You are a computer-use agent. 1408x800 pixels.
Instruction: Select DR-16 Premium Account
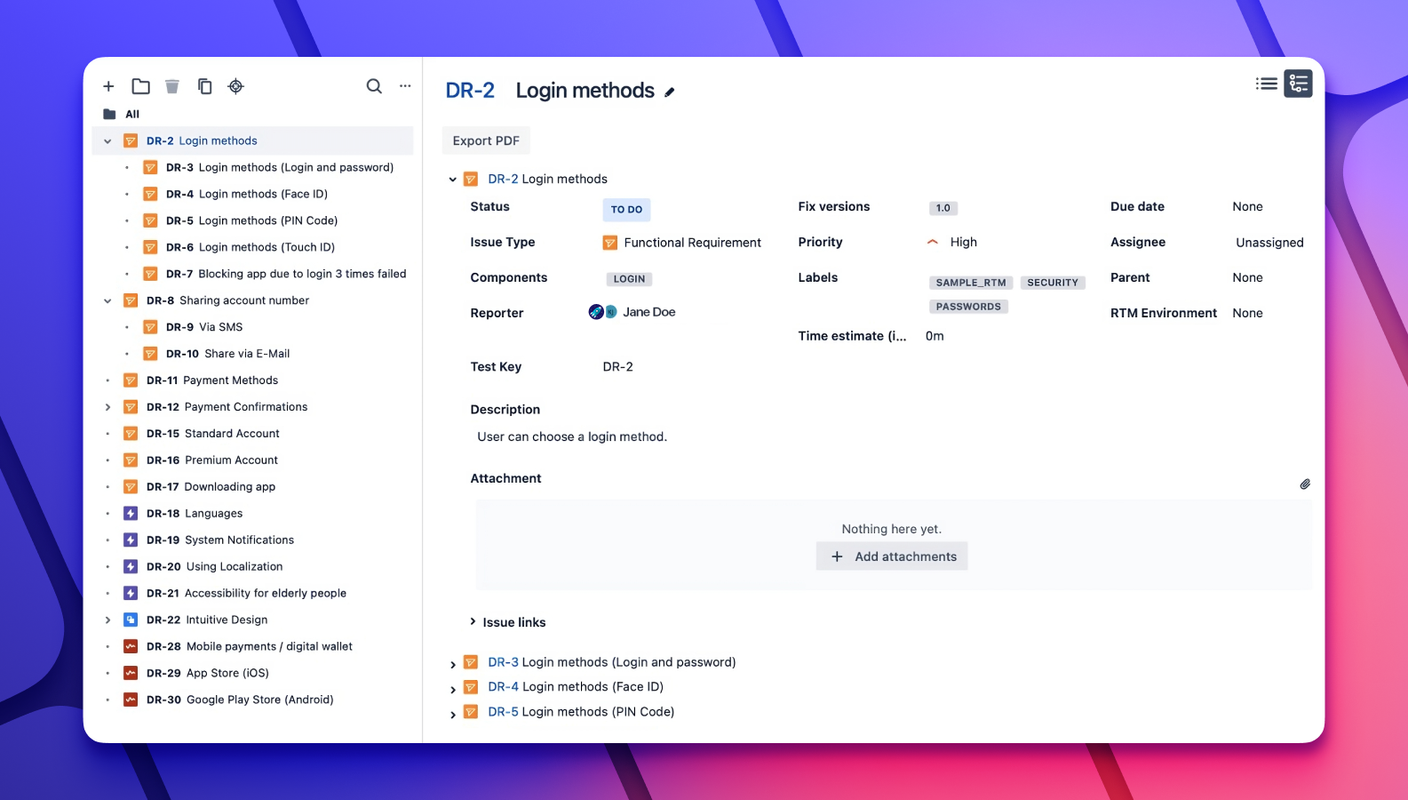212,460
